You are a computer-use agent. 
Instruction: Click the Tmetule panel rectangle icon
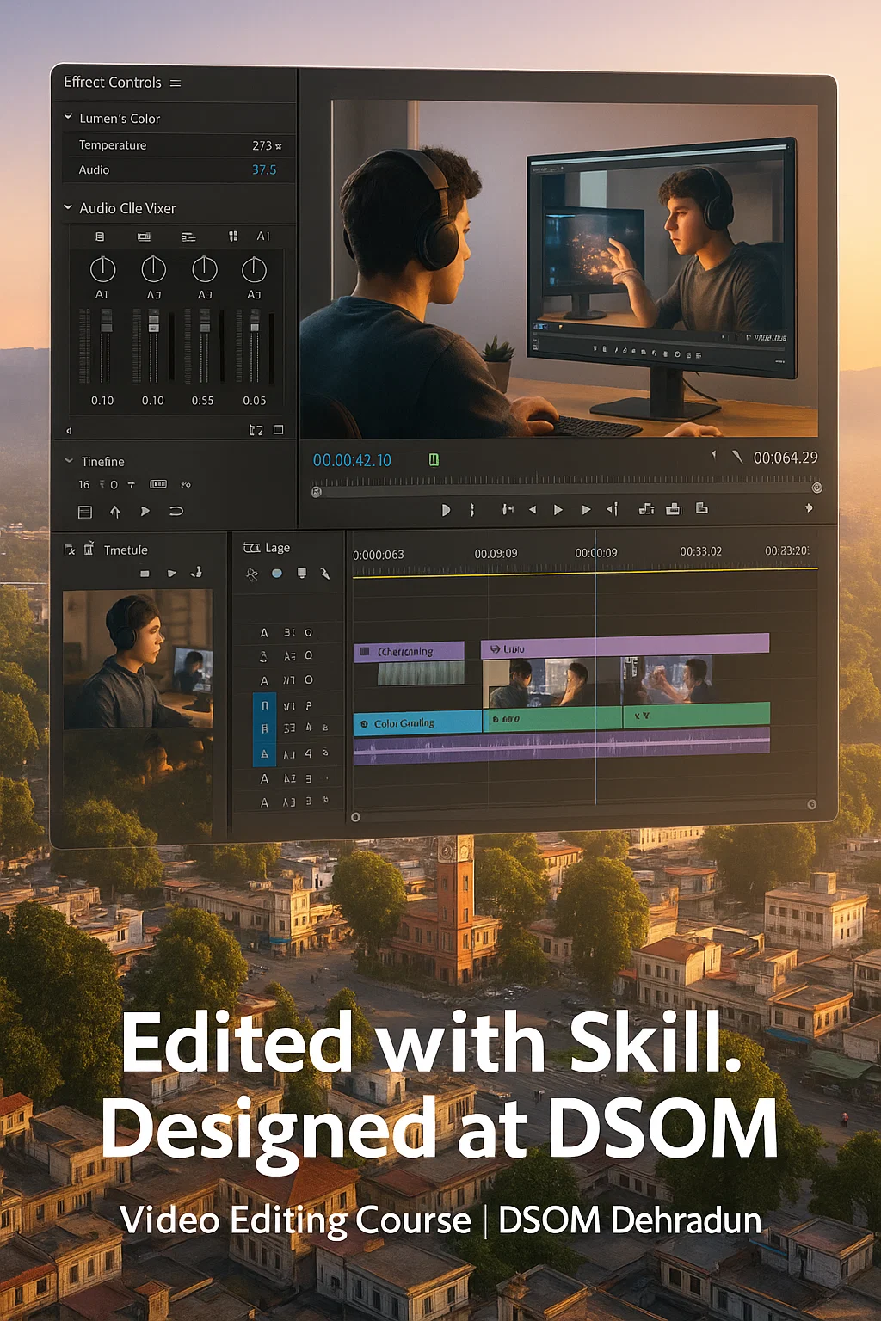[x=145, y=574]
